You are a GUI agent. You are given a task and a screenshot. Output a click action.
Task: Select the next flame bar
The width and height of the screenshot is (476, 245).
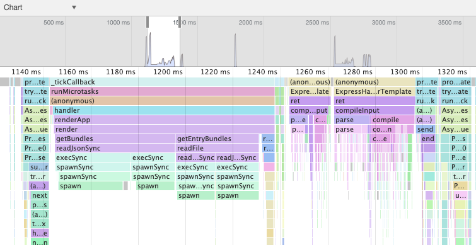[40, 196]
